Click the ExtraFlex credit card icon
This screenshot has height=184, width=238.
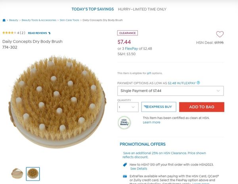pyautogui.click(x=125, y=176)
